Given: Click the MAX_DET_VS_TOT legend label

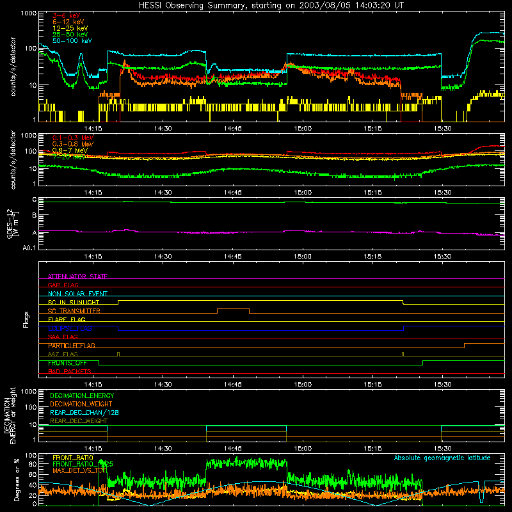Looking at the screenshot, I should coord(79,470).
